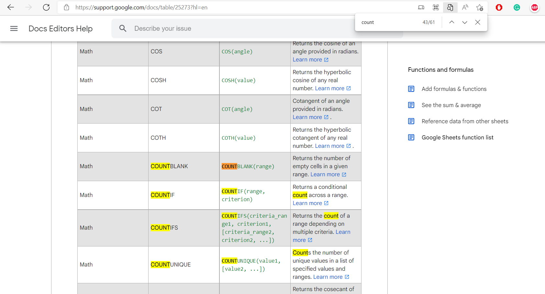
Task: Click the COUNTIFS(criteria_range1, ...) syntax text
Action: tap(254, 228)
